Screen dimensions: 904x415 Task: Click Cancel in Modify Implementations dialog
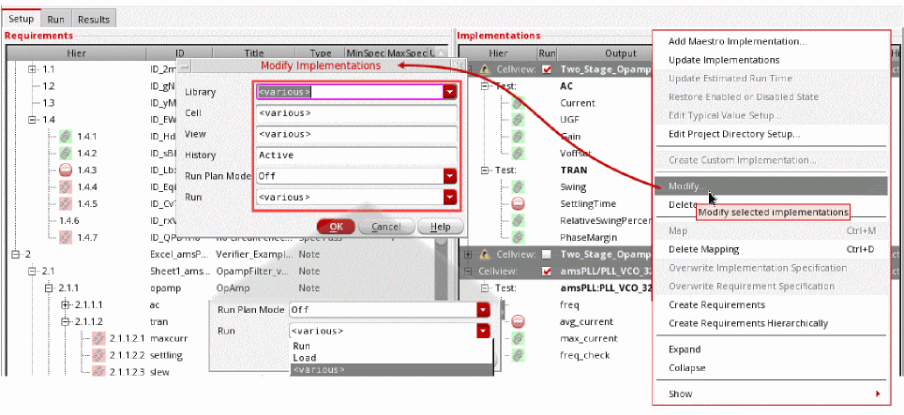tap(385, 226)
